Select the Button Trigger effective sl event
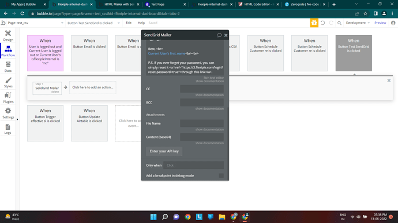This screenshot has width=398, height=223. (x=45, y=124)
